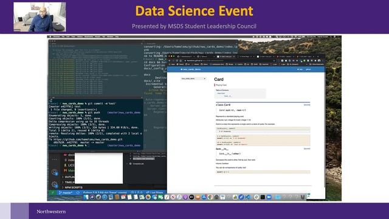This screenshot has width=389, height=219.
Task: Start Live Share from the status bar
Action: click(x=154, y=193)
